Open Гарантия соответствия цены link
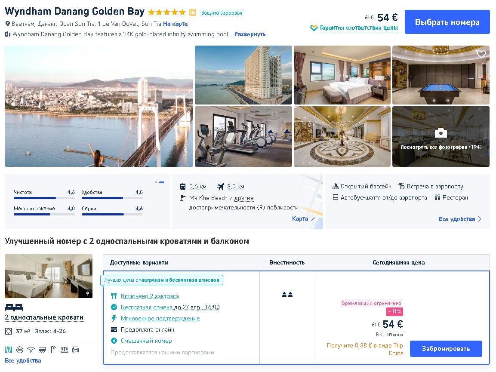 coord(359,28)
